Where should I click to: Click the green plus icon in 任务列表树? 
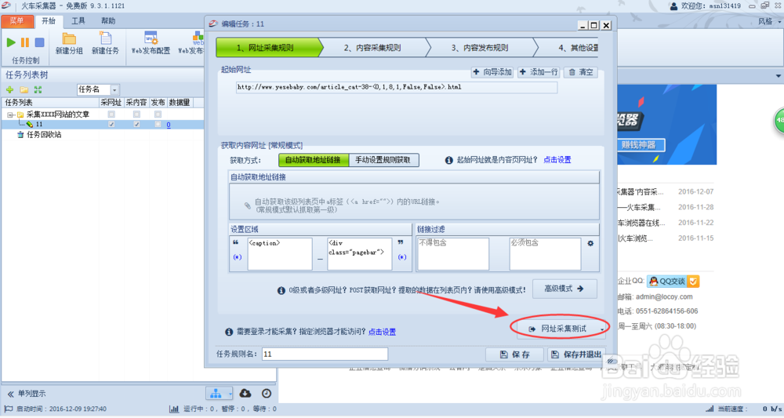click(x=9, y=89)
